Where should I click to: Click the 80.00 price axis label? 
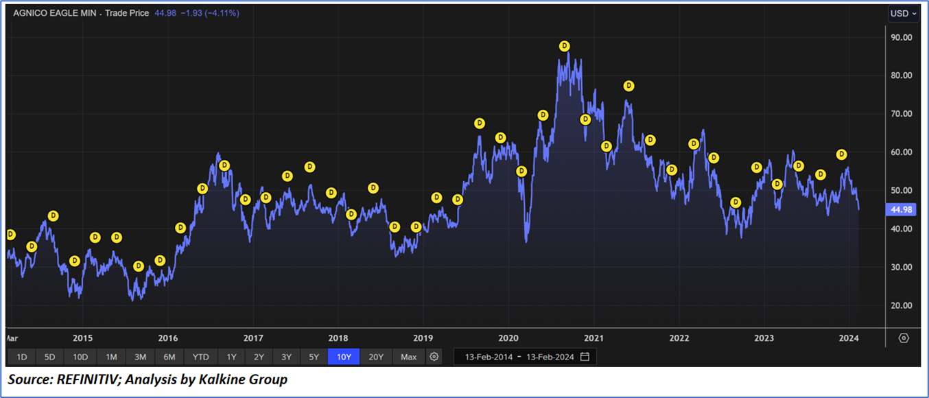coord(901,75)
